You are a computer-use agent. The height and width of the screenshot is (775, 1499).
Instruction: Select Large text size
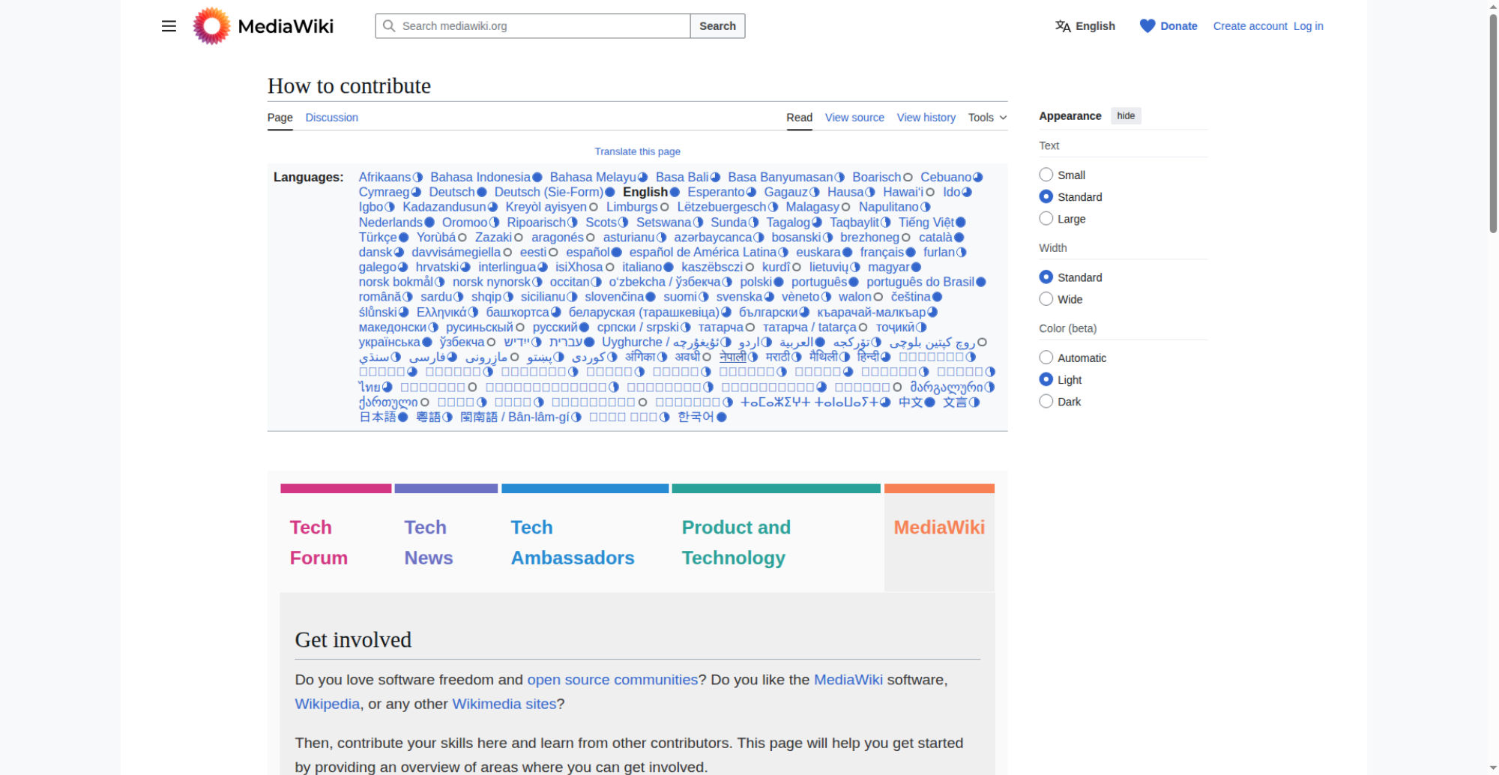coord(1046,218)
